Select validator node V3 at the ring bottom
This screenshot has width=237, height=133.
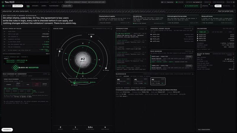point(74,83)
